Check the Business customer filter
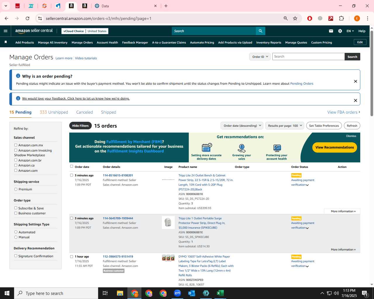This screenshot has height=299, width=374. point(16,213)
